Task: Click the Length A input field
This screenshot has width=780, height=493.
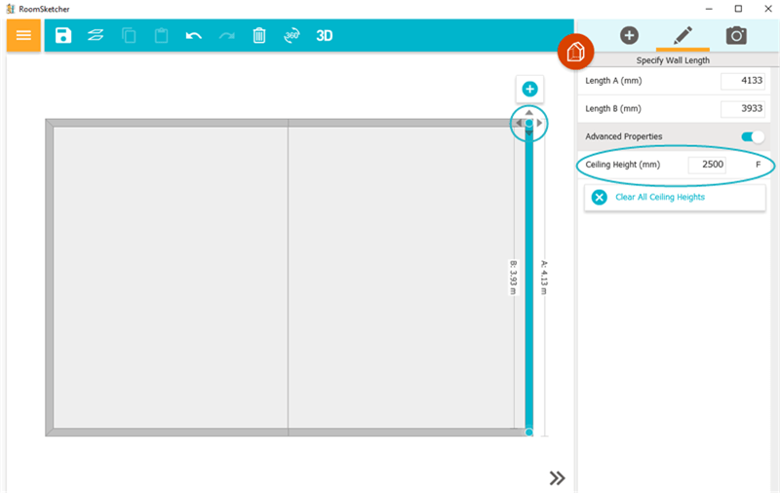Action: click(742, 81)
